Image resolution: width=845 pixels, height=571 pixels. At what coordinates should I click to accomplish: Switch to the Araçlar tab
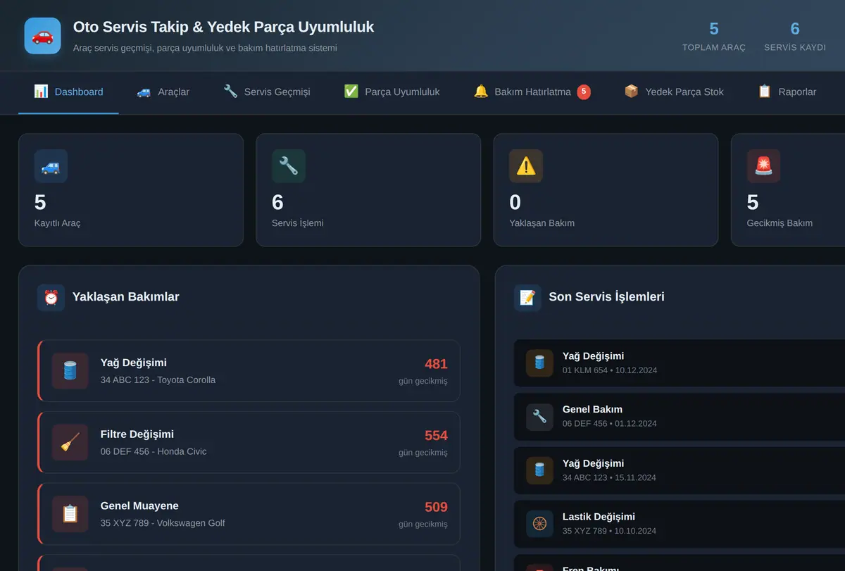pos(163,92)
